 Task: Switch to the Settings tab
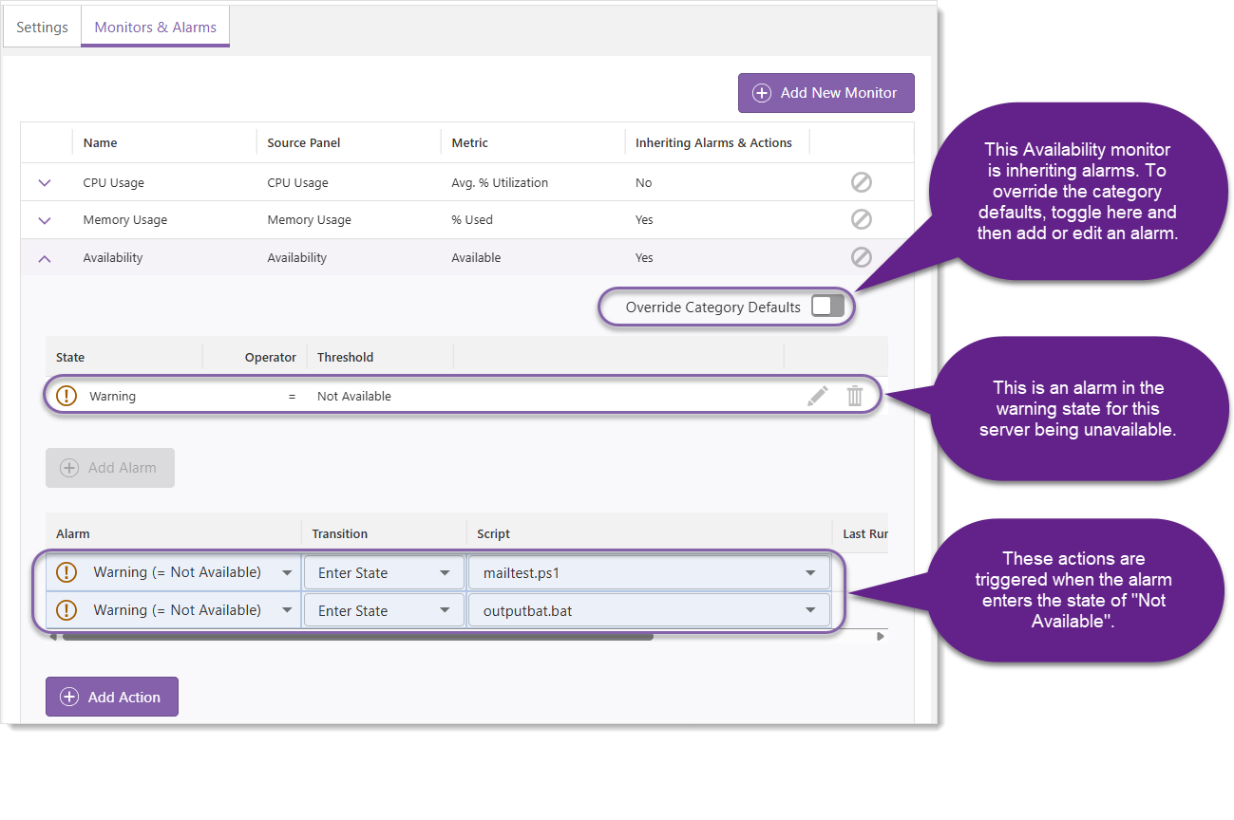42,27
